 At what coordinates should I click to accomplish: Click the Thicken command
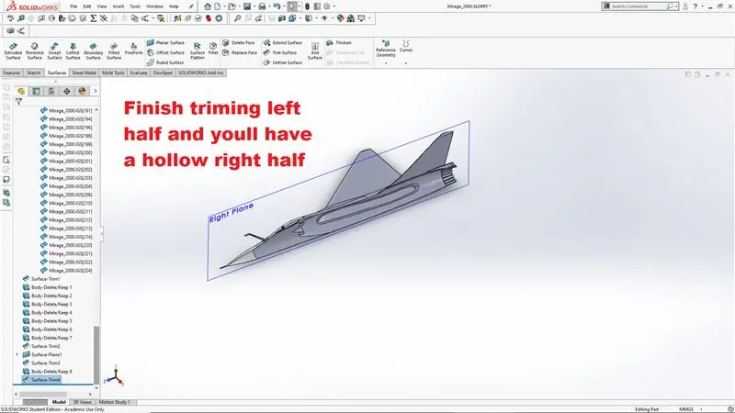click(339, 42)
